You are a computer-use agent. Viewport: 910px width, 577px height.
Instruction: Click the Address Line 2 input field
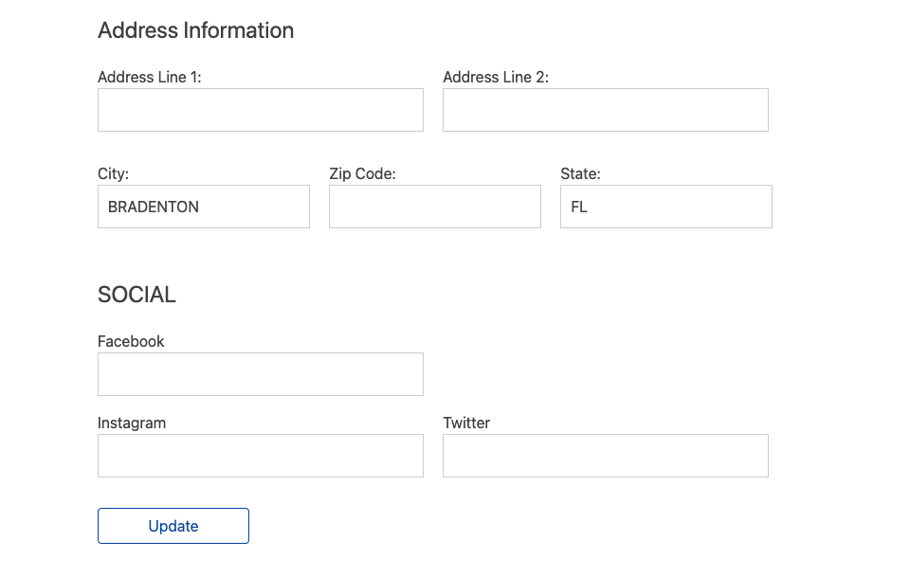[x=605, y=109]
